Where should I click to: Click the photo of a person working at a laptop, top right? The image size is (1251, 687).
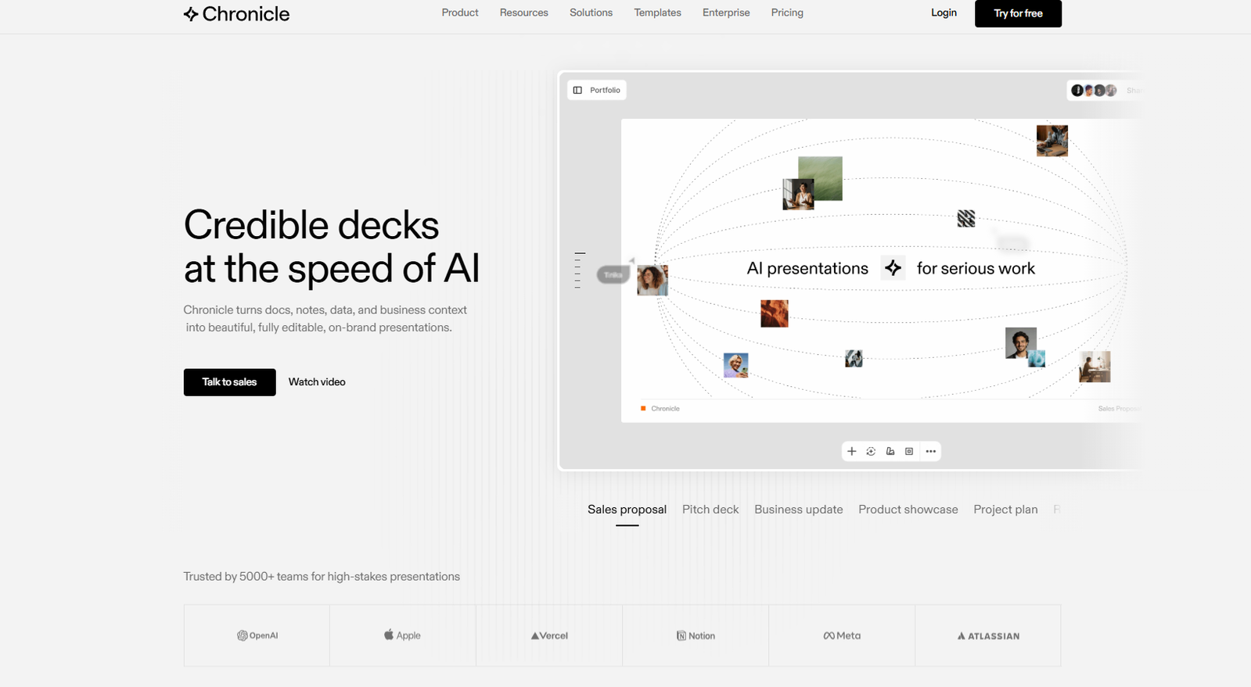[1052, 141]
